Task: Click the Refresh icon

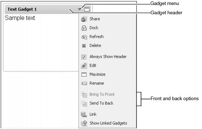Action: 84,37
